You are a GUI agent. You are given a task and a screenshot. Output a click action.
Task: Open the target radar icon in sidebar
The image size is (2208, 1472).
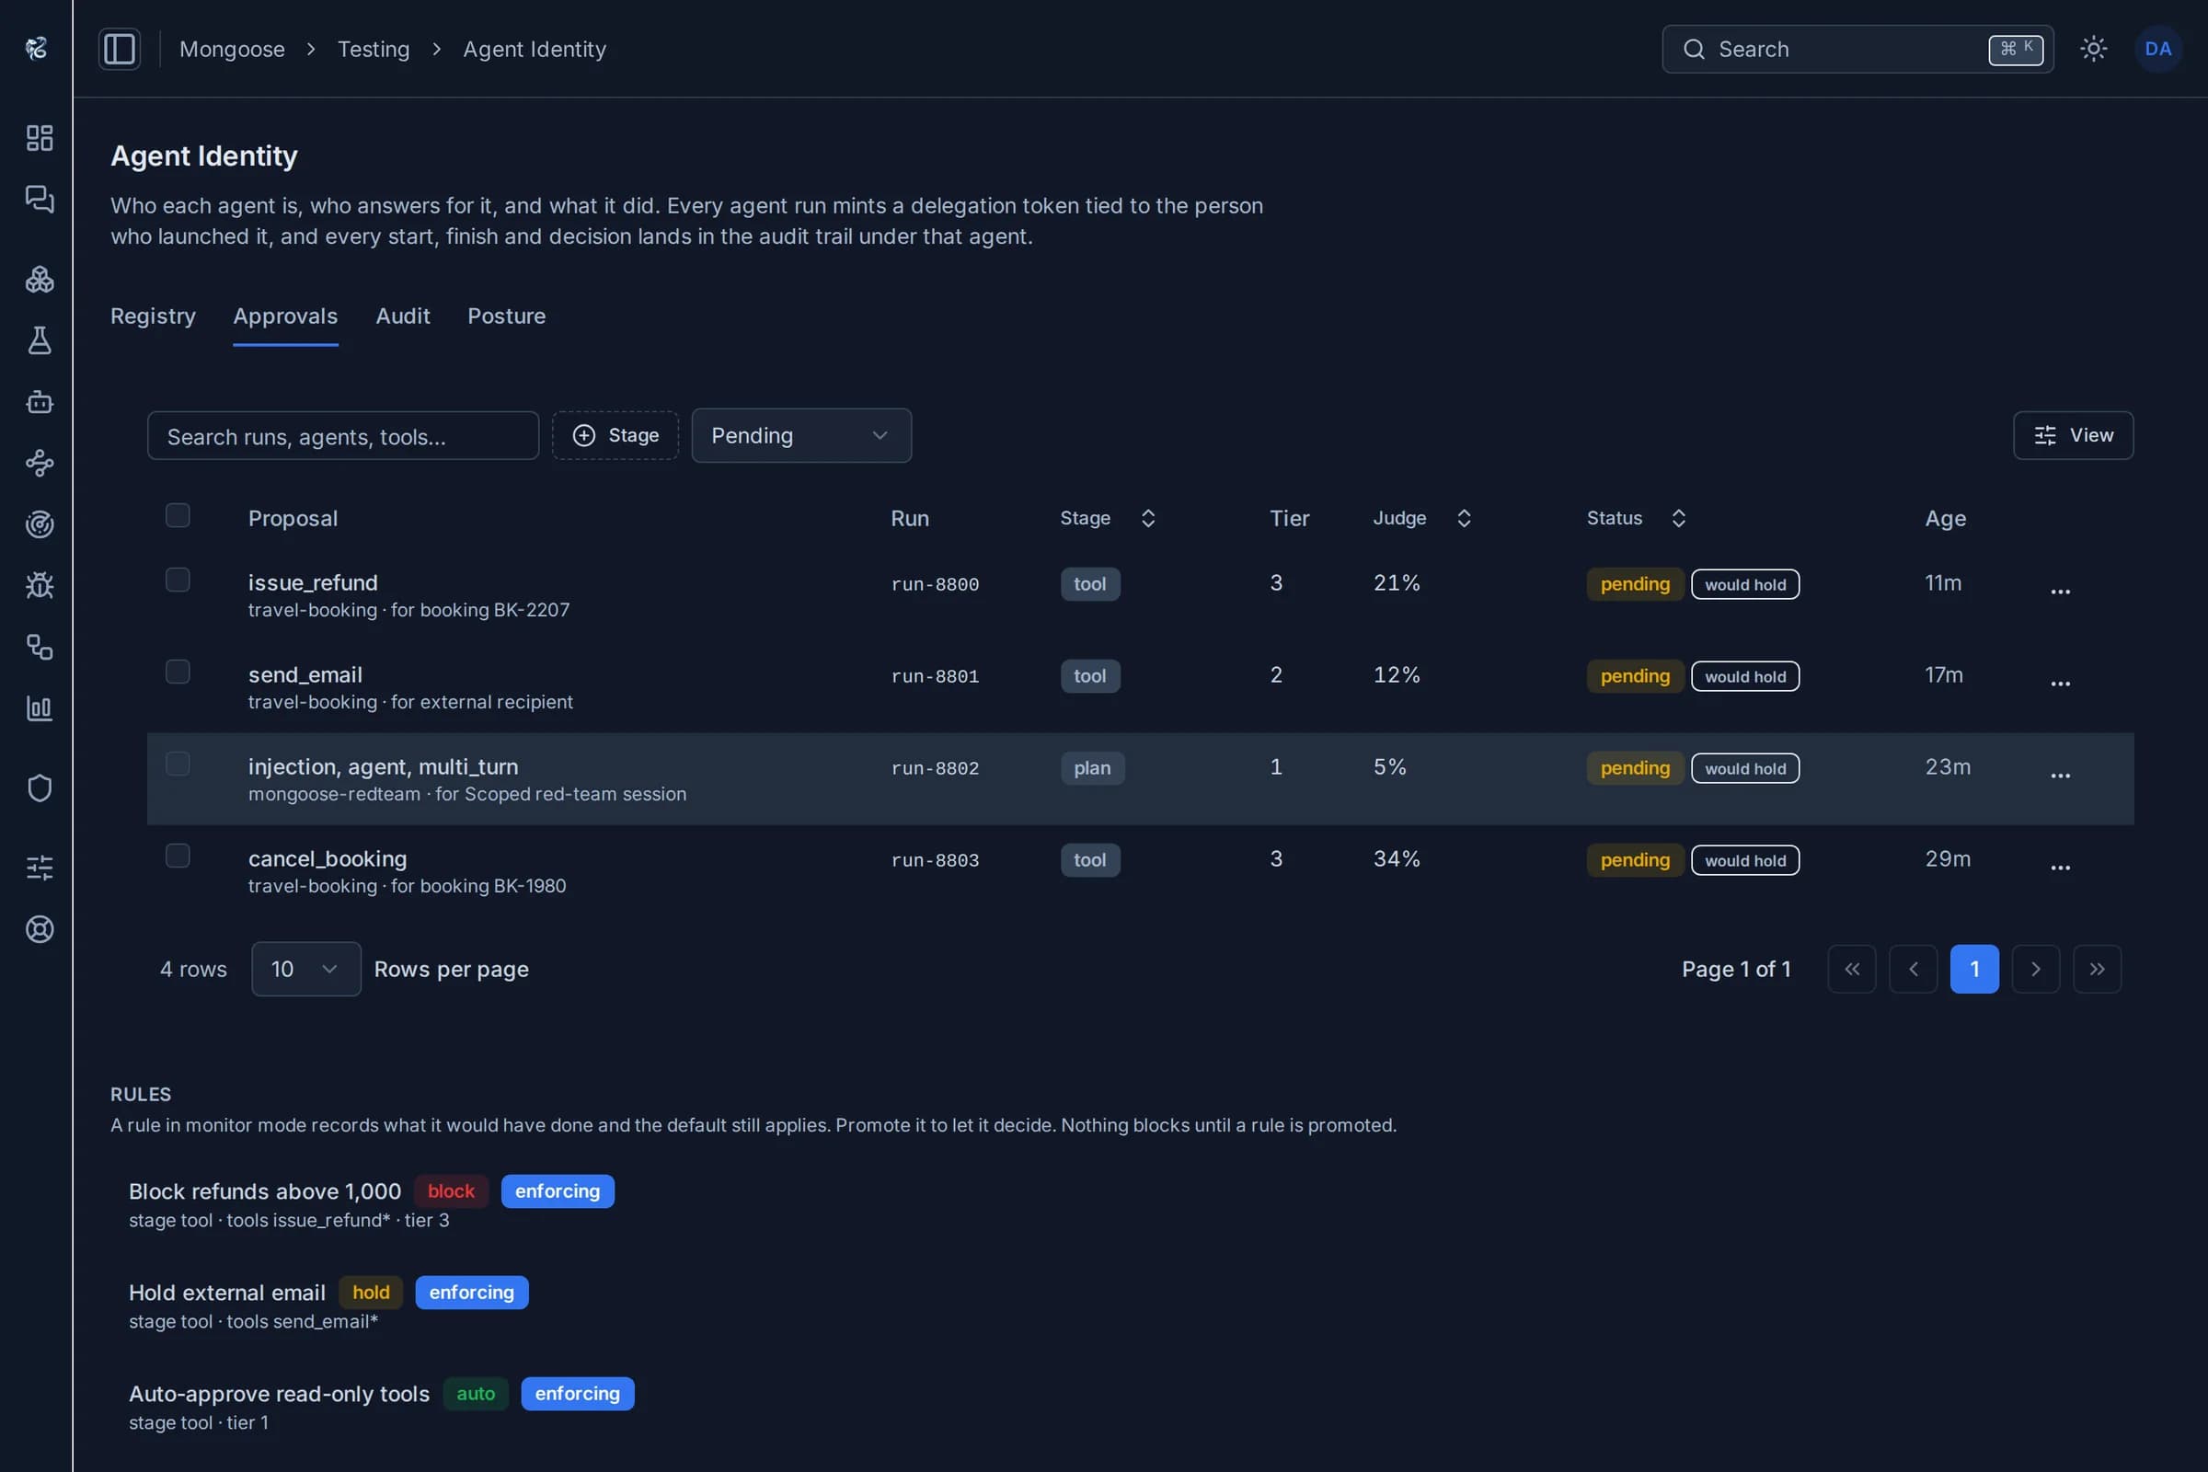(x=40, y=523)
